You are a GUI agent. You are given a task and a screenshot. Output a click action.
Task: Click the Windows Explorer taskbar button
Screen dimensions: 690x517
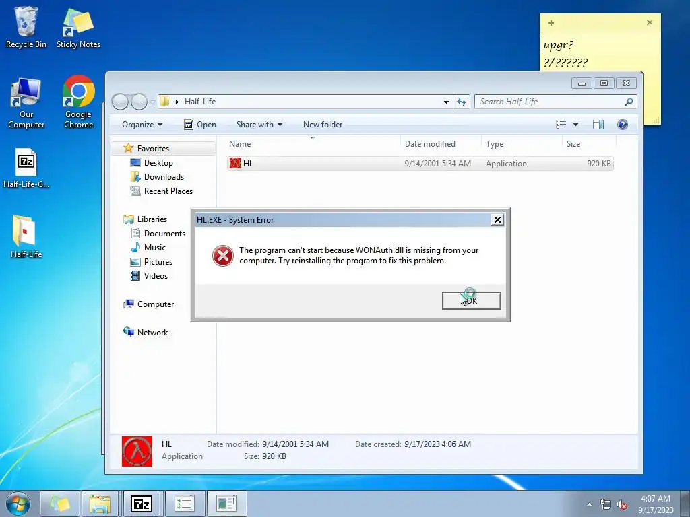pyautogui.click(x=100, y=504)
